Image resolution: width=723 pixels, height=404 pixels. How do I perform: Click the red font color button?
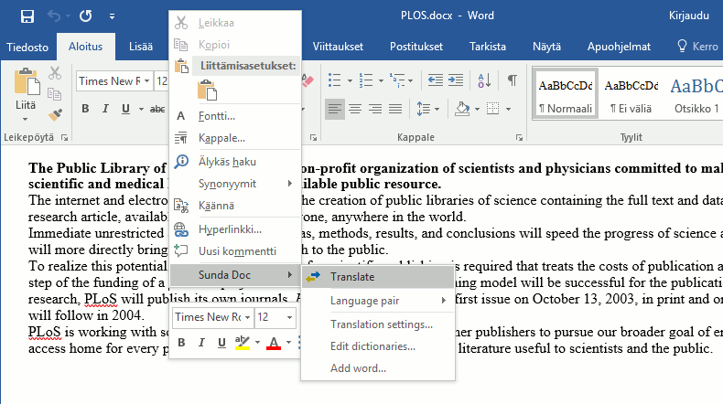274,343
